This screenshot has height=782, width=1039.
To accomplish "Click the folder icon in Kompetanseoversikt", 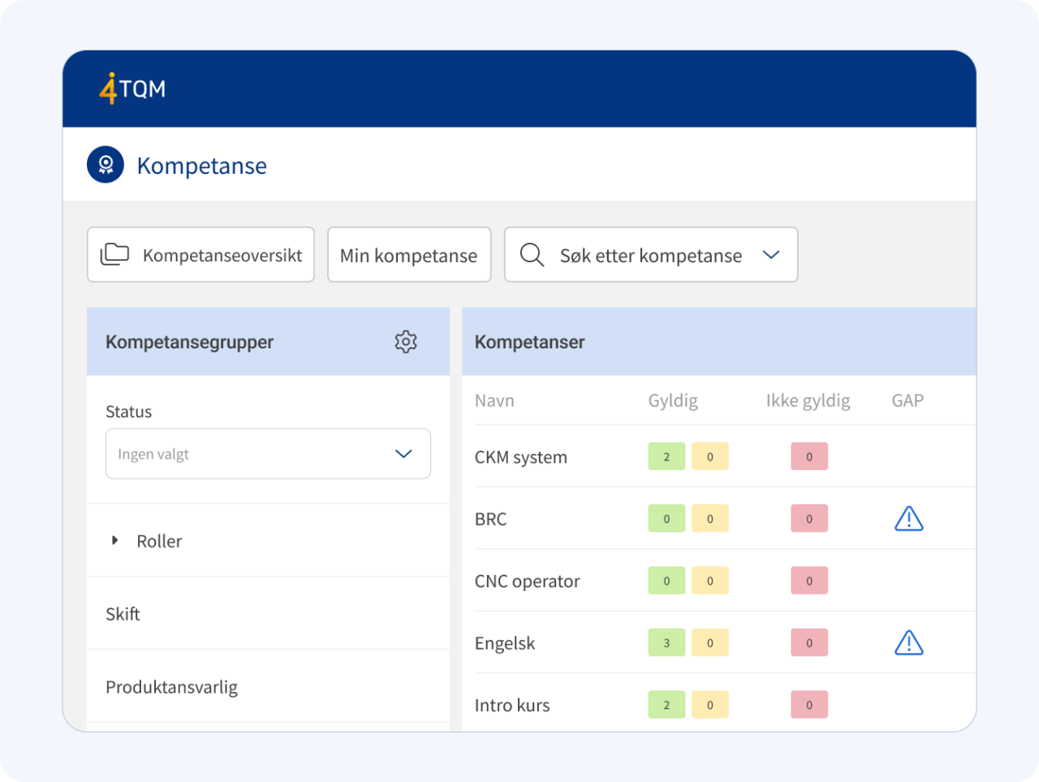I will click(x=114, y=254).
